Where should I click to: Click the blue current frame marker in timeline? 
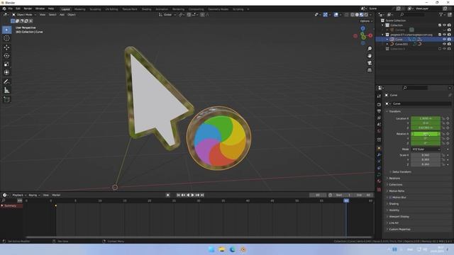346,200
